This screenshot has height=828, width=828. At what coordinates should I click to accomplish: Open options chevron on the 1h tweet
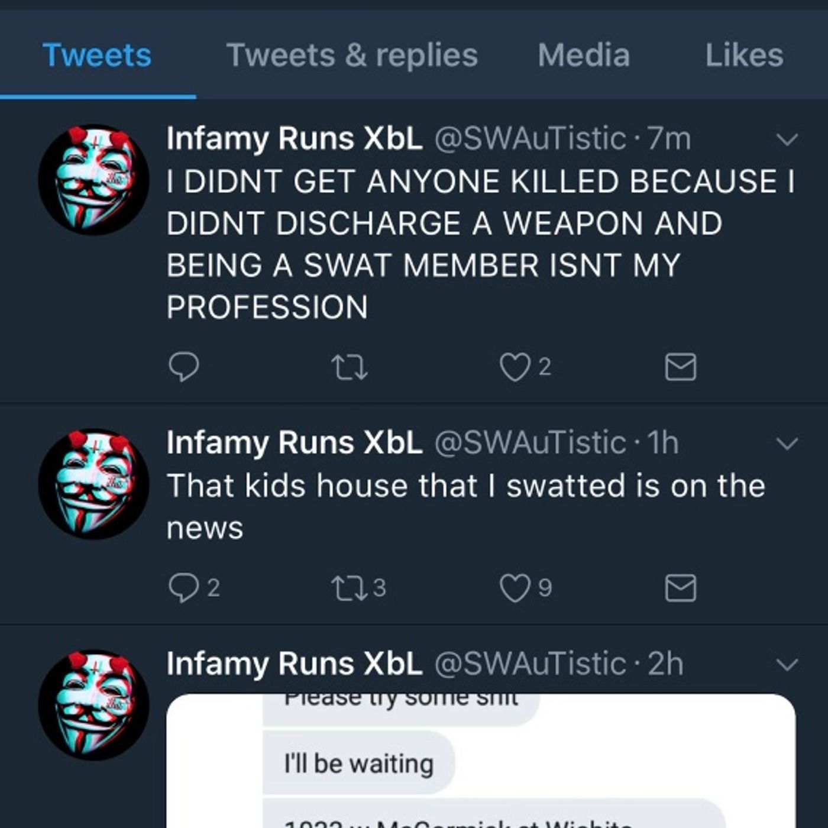(x=787, y=444)
